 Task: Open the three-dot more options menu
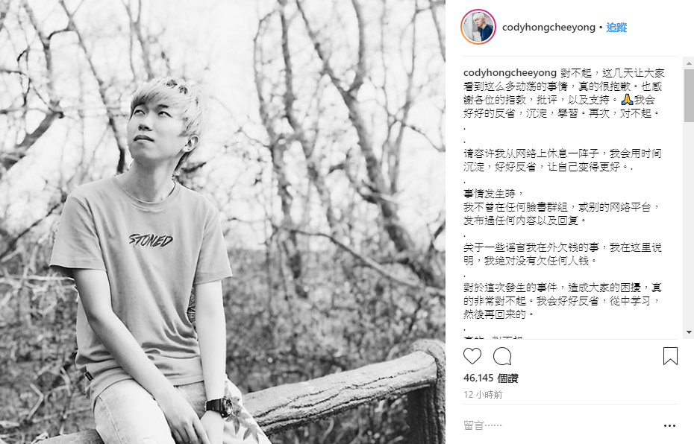pyautogui.click(x=669, y=425)
